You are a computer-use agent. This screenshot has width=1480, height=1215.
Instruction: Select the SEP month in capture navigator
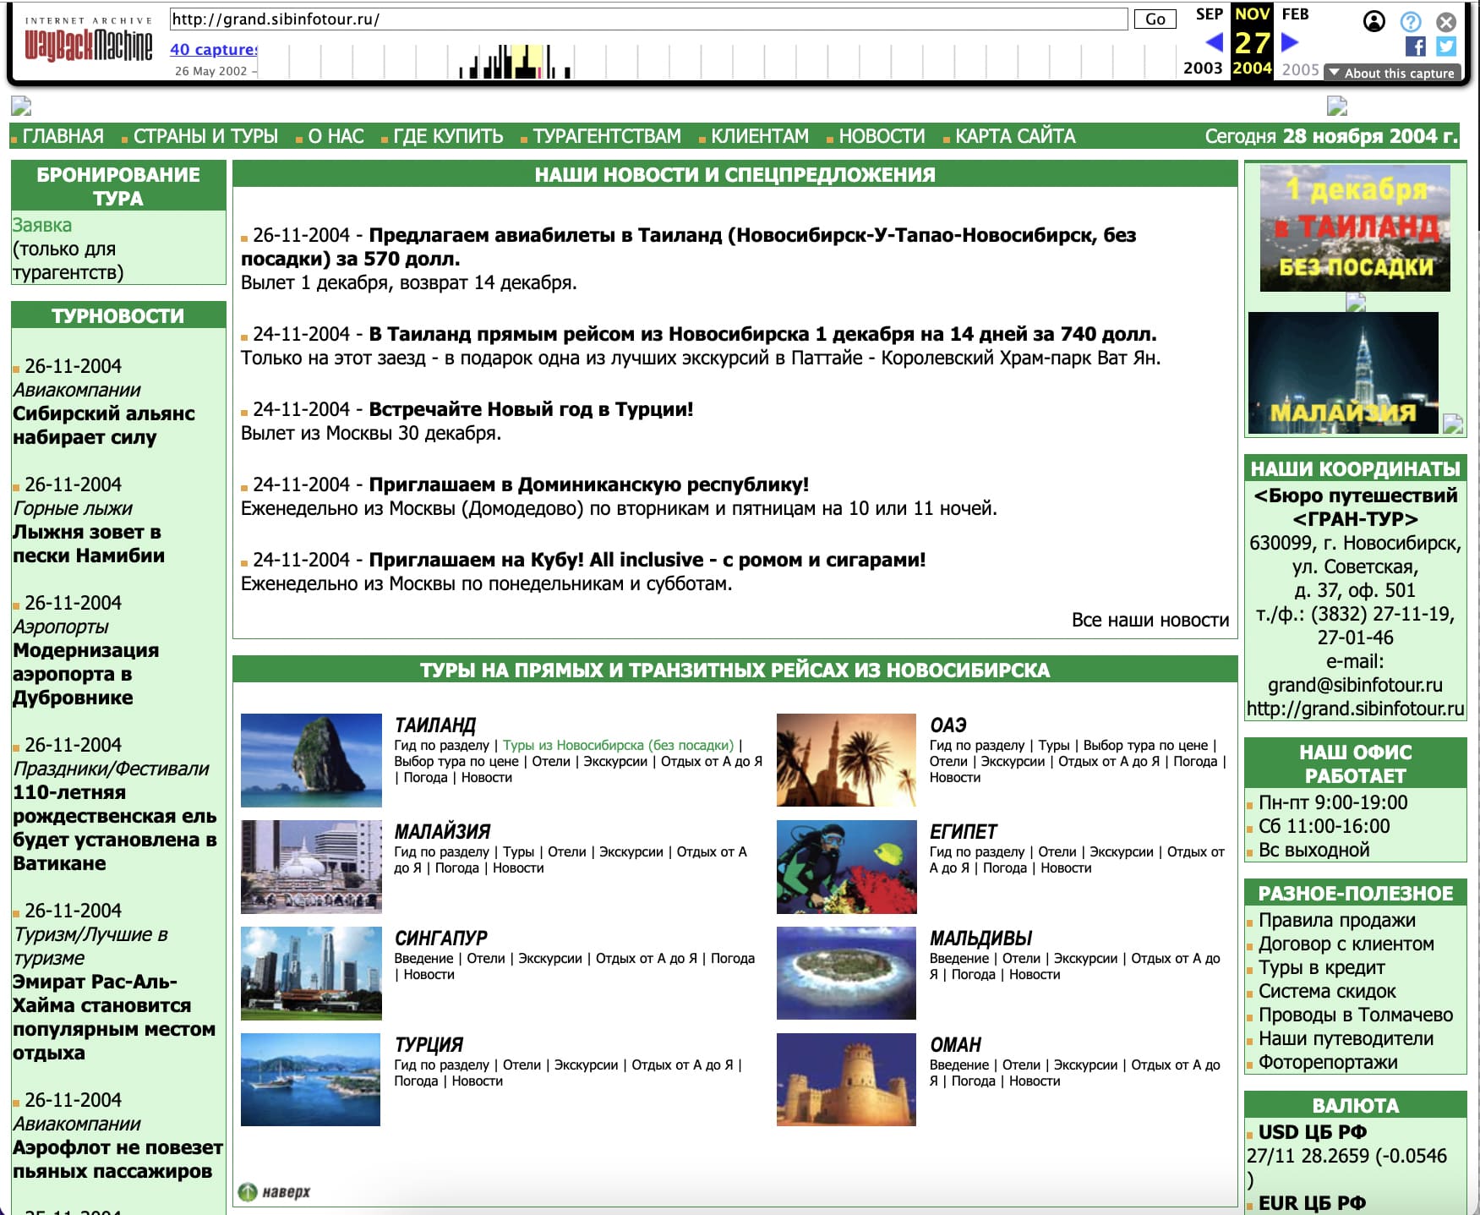1210,14
